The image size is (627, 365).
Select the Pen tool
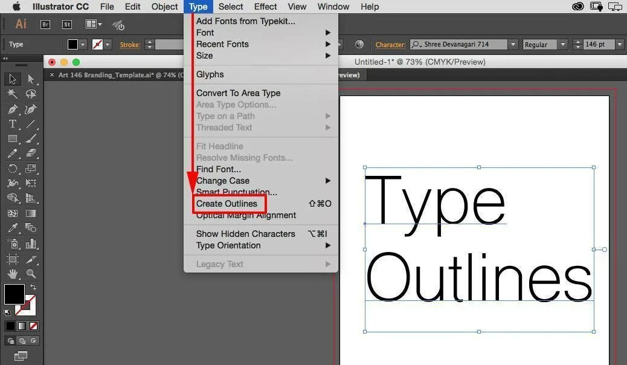click(x=13, y=109)
